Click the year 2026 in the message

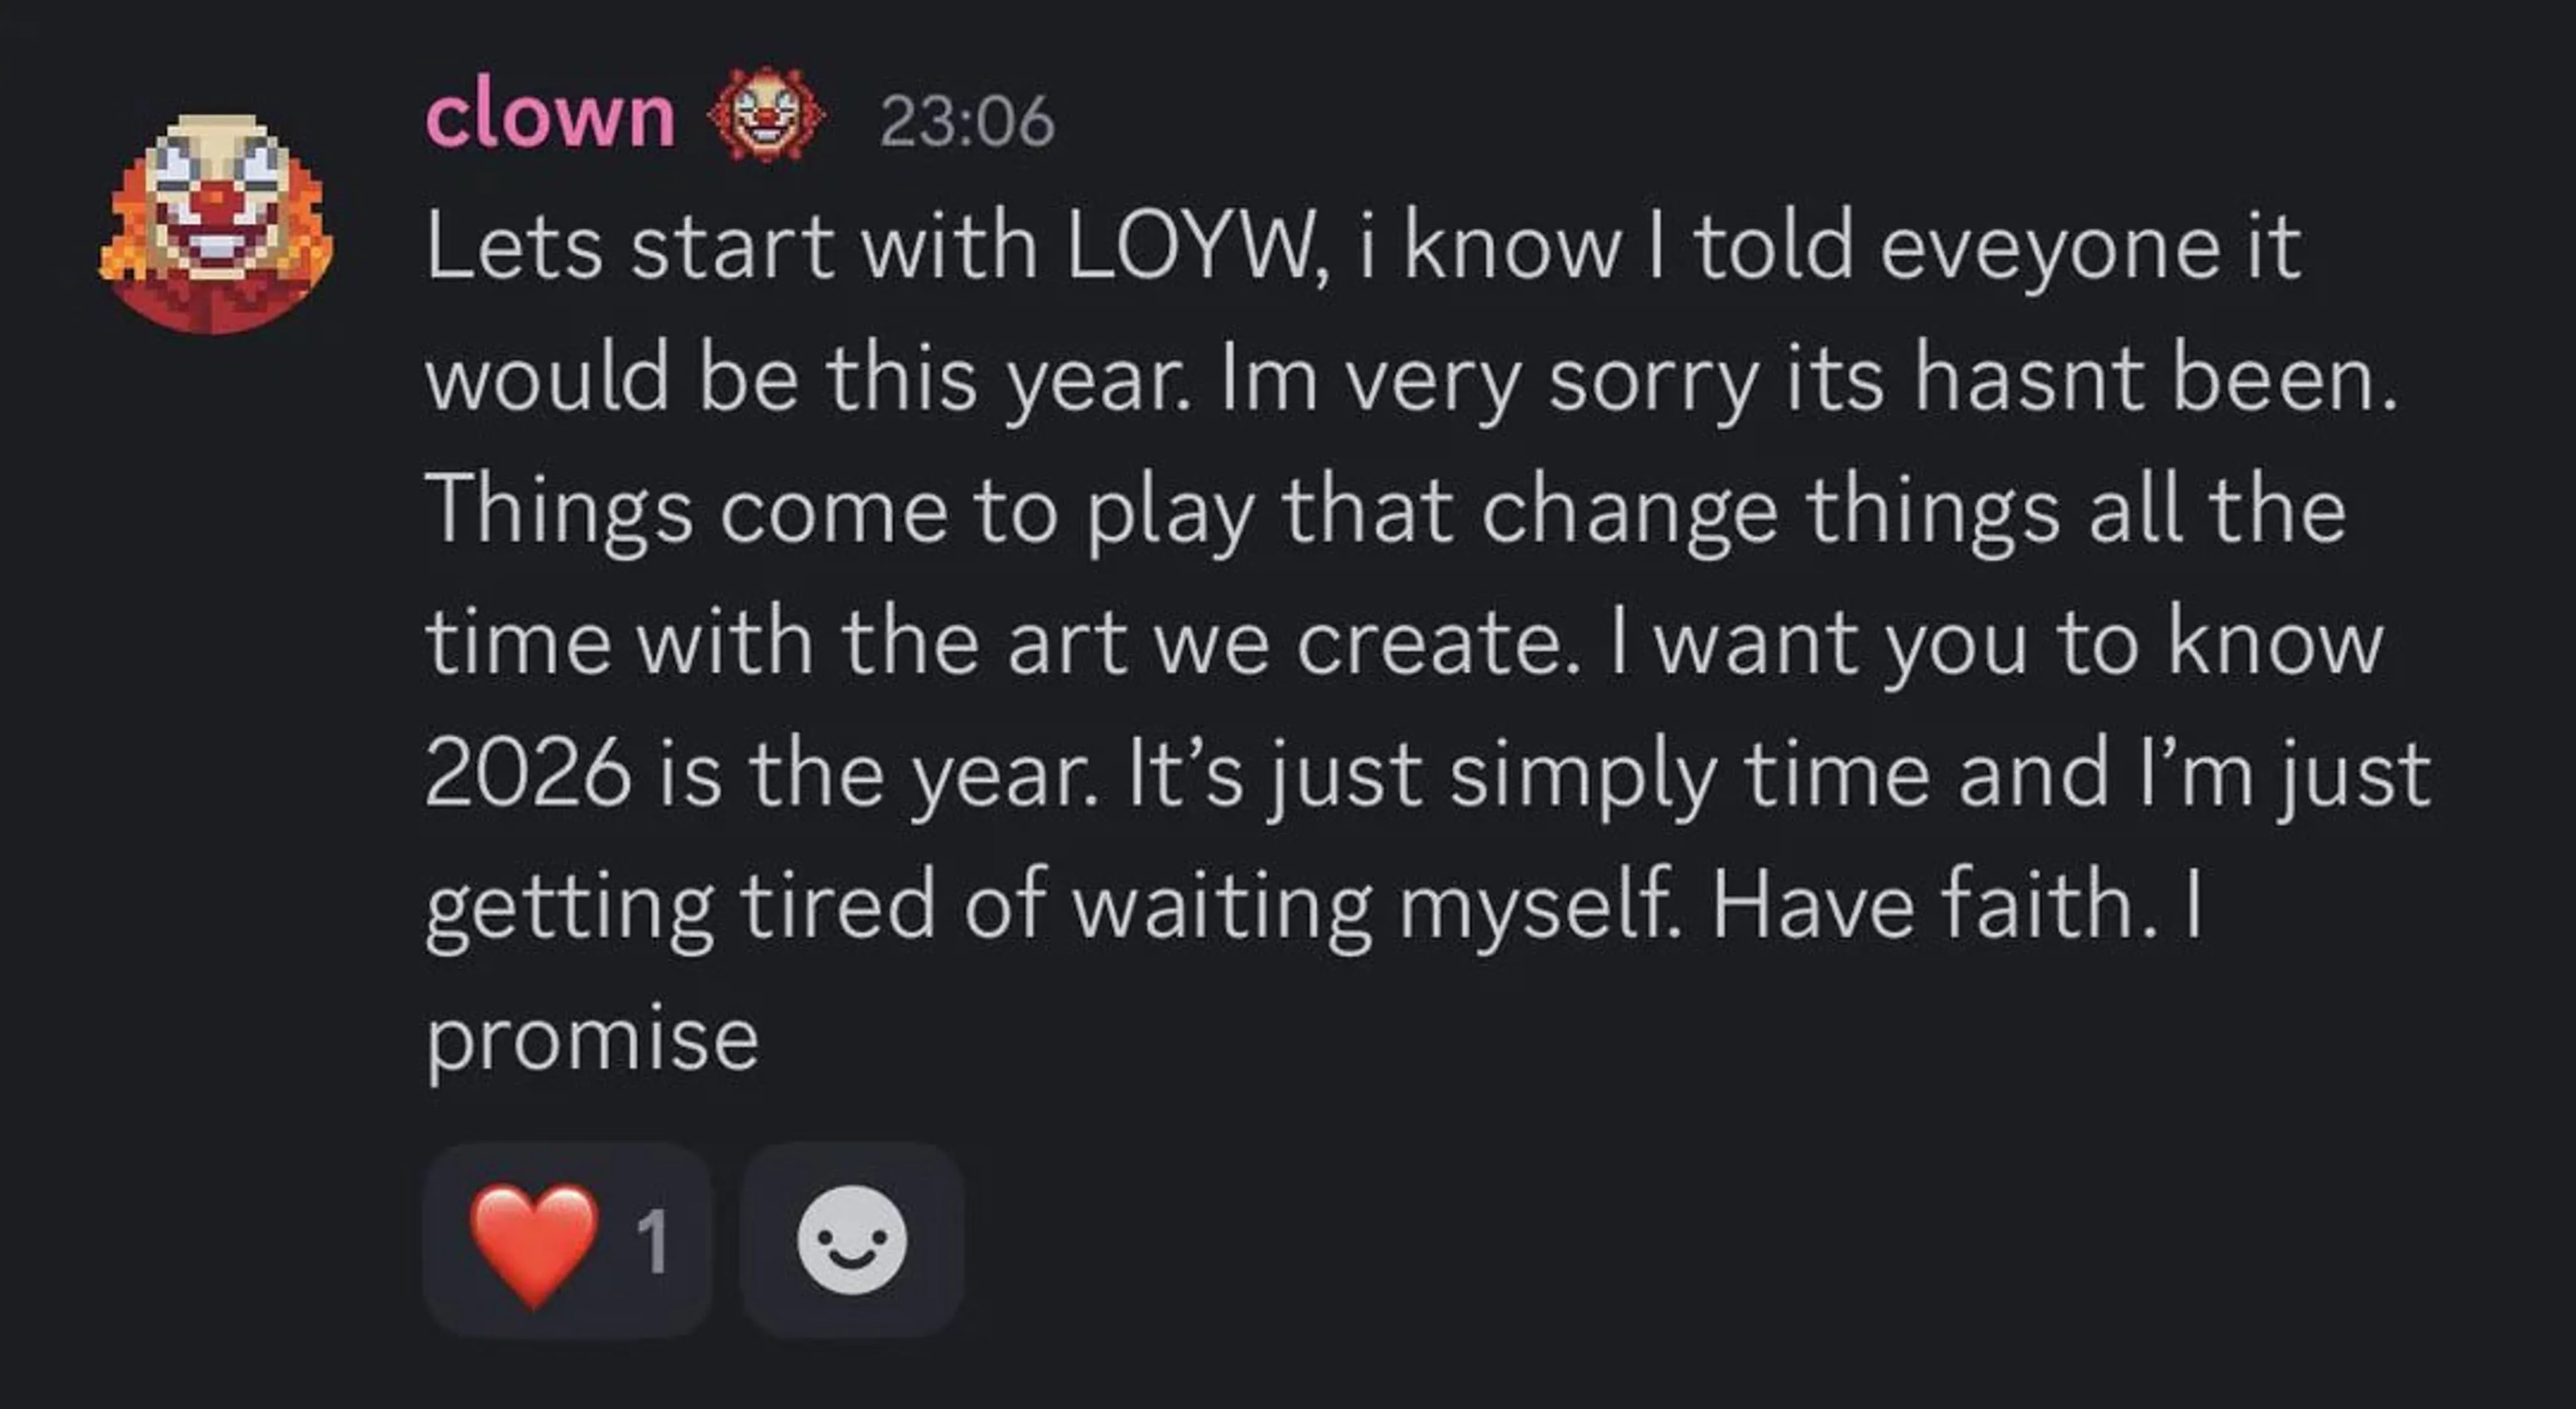(x=528, y=773)
